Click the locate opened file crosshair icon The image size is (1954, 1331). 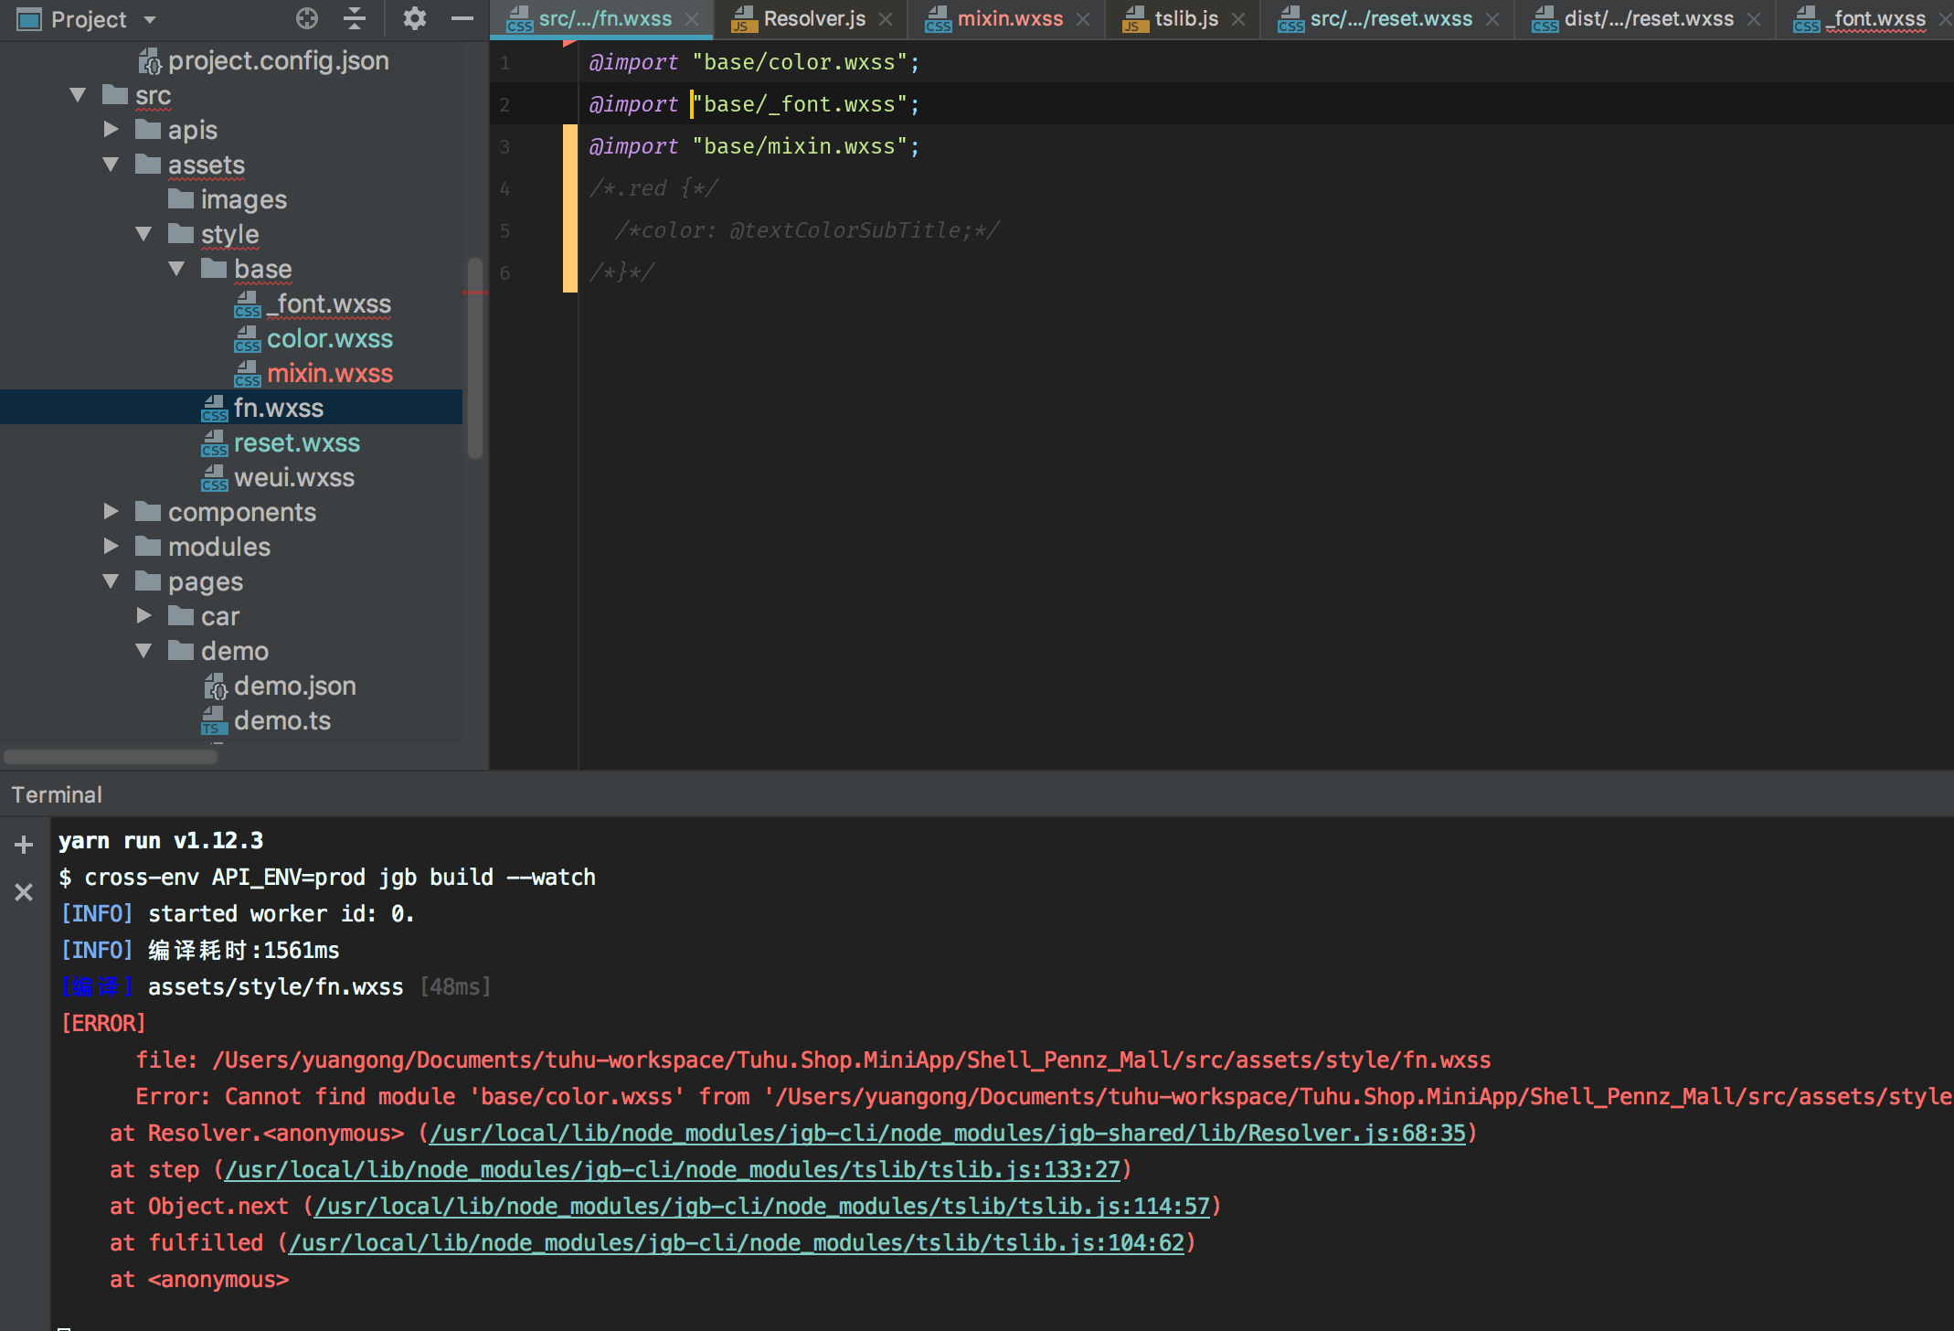[306, 18]
